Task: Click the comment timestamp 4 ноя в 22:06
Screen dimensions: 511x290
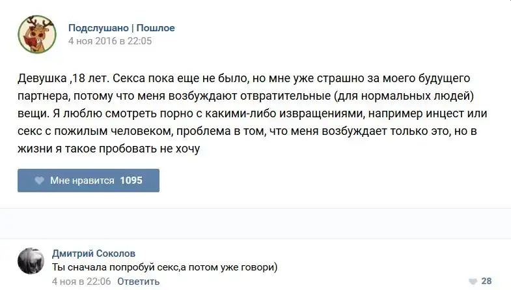Action: tap(81, 282)
